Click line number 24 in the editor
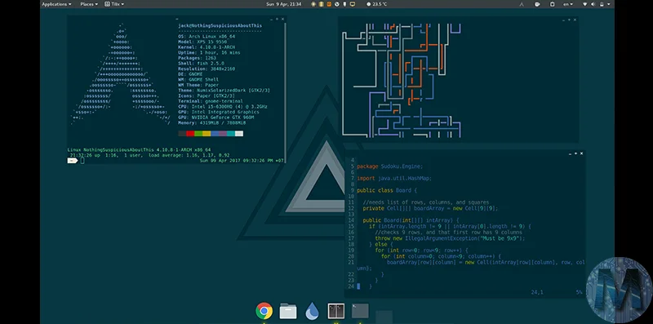 pyautogui.click(x=350, y=286)
